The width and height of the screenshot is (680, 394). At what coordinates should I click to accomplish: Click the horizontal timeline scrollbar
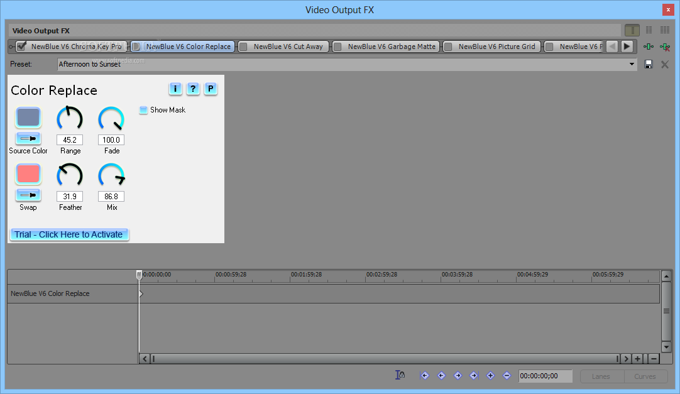tap(385, 359)
